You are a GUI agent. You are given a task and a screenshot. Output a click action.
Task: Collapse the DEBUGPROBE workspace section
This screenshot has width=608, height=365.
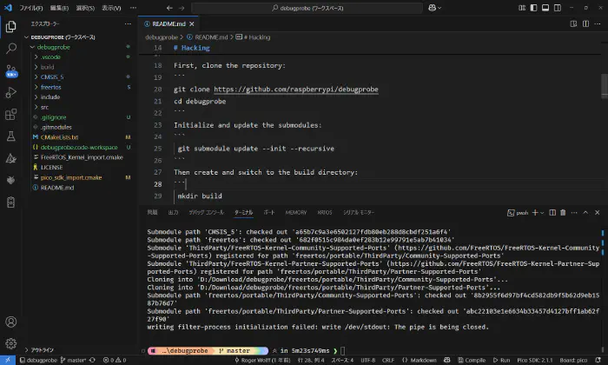click(26, 37)
